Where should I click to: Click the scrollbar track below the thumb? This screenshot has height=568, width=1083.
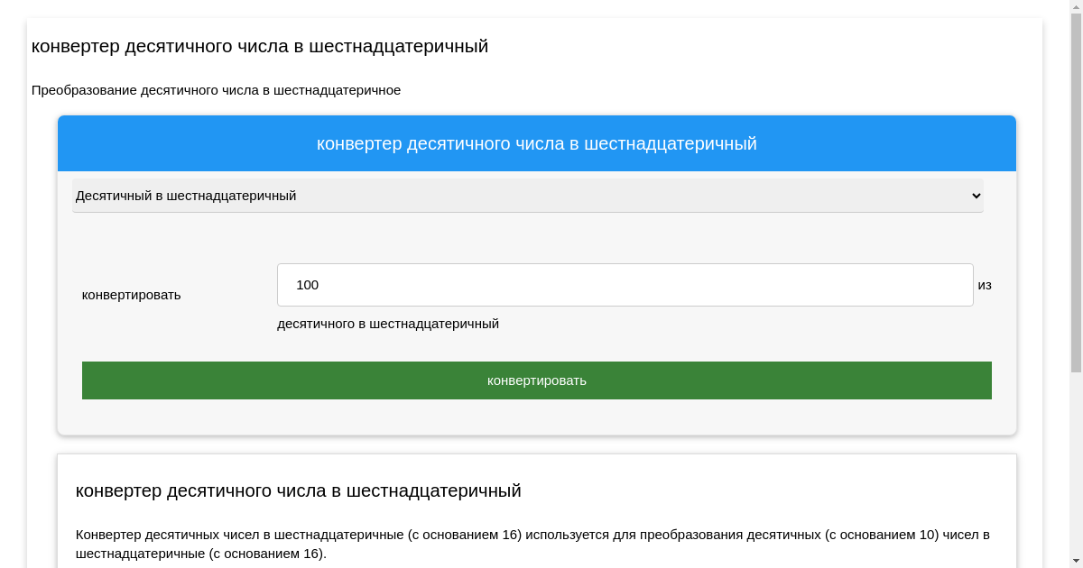[x=1075, y=469]
